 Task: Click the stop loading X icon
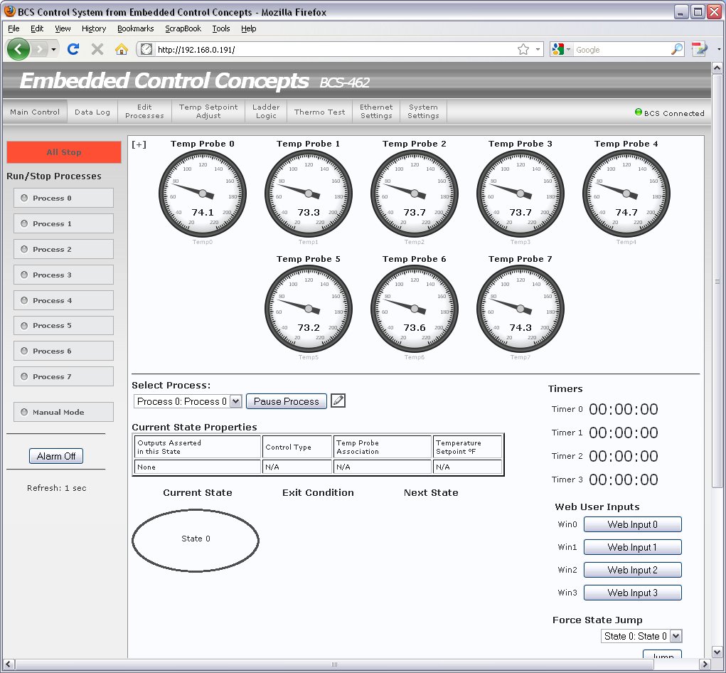(x=97, y=48)
